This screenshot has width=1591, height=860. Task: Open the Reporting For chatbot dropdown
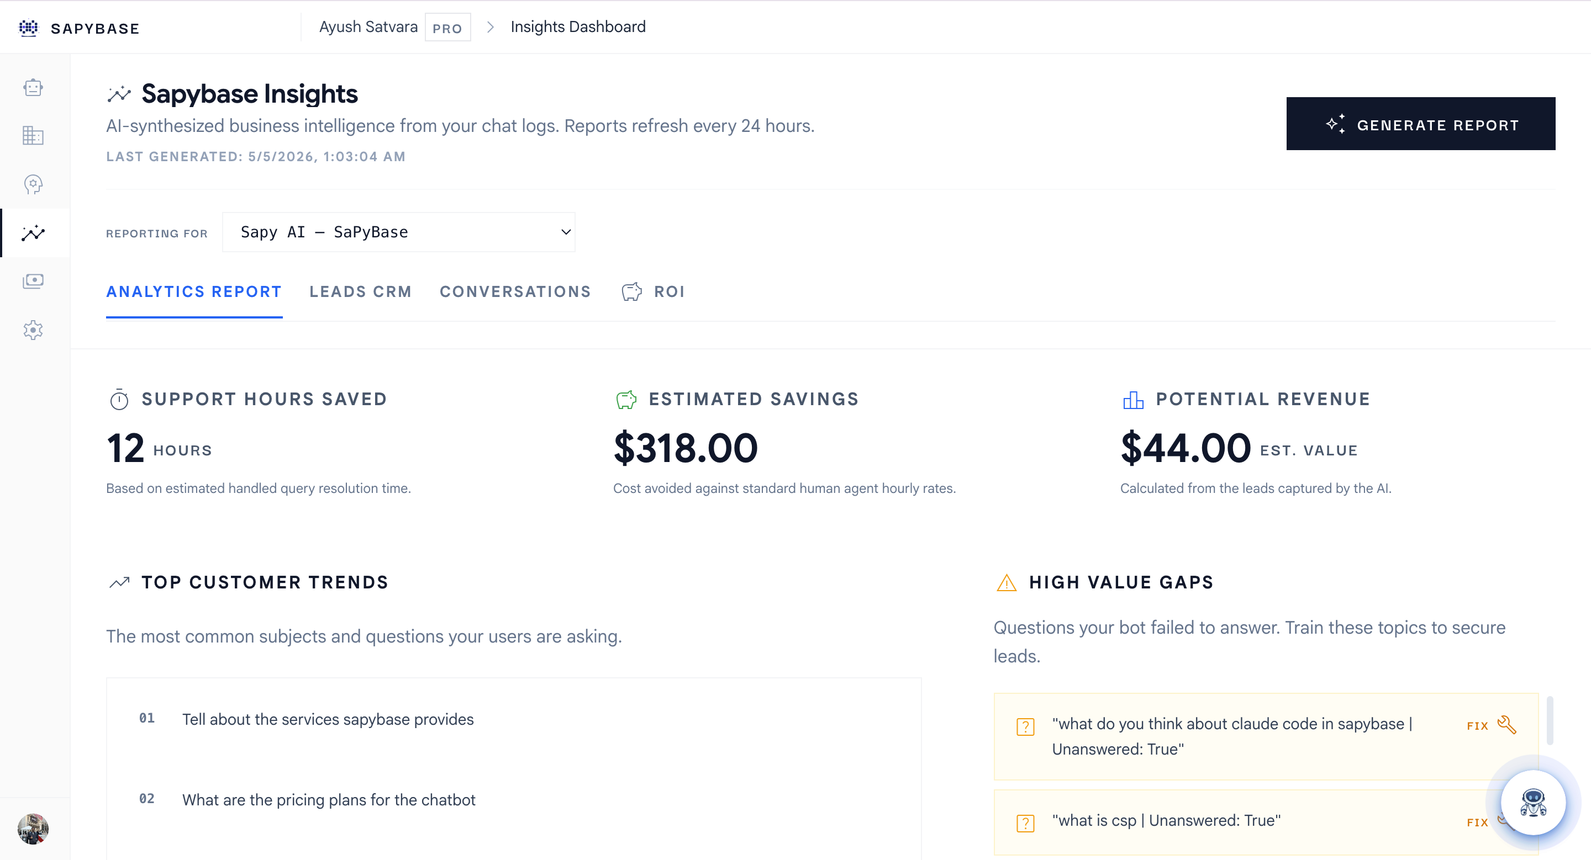coord(398,232)
